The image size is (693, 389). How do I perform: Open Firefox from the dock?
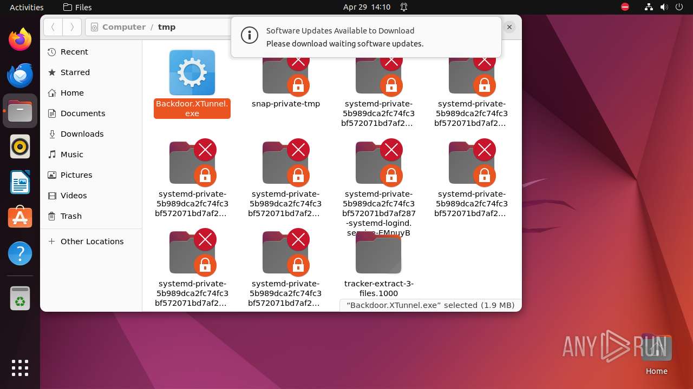point(20,39)
